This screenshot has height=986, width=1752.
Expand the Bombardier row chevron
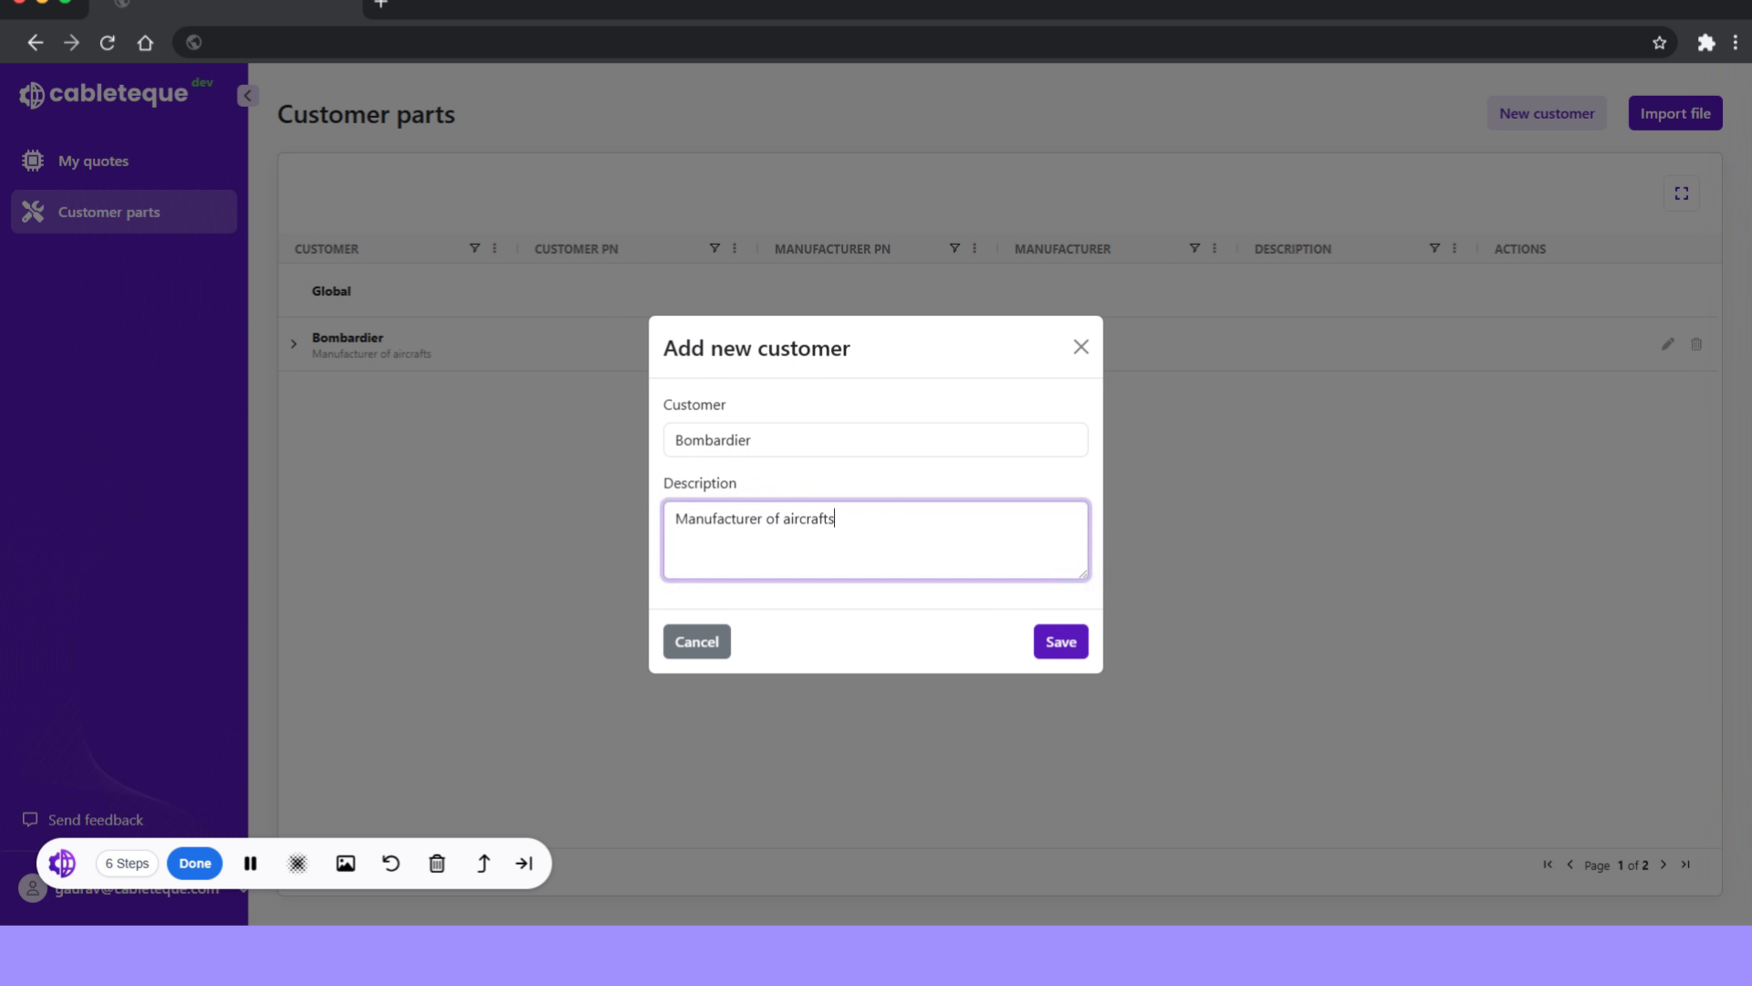point(294,344)
